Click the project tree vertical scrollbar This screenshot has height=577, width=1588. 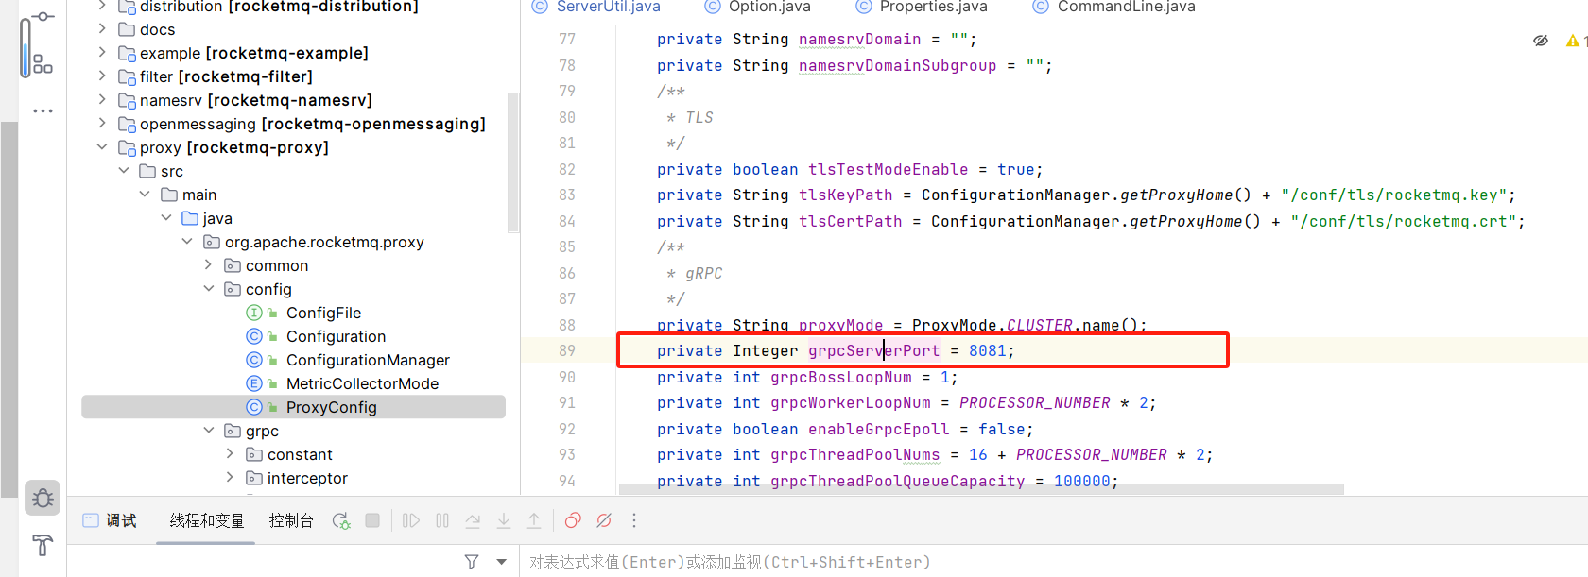click(513, 162)
